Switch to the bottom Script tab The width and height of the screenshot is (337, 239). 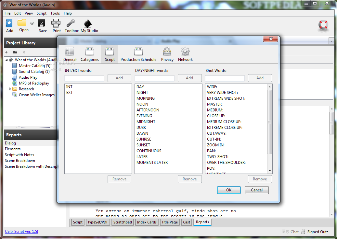(x=78, y=222)
